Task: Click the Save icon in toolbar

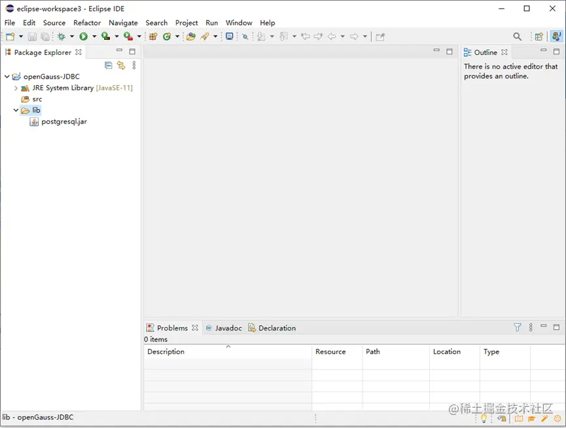Action: point(32,37)
